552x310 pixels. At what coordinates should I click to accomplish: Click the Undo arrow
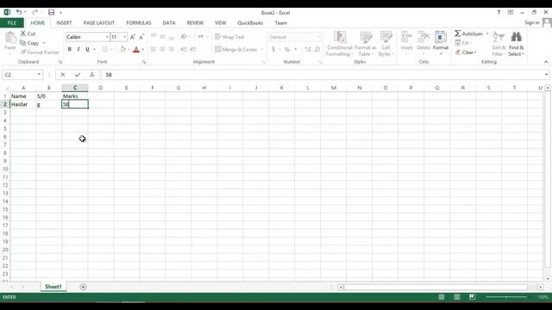coord(19,12)
